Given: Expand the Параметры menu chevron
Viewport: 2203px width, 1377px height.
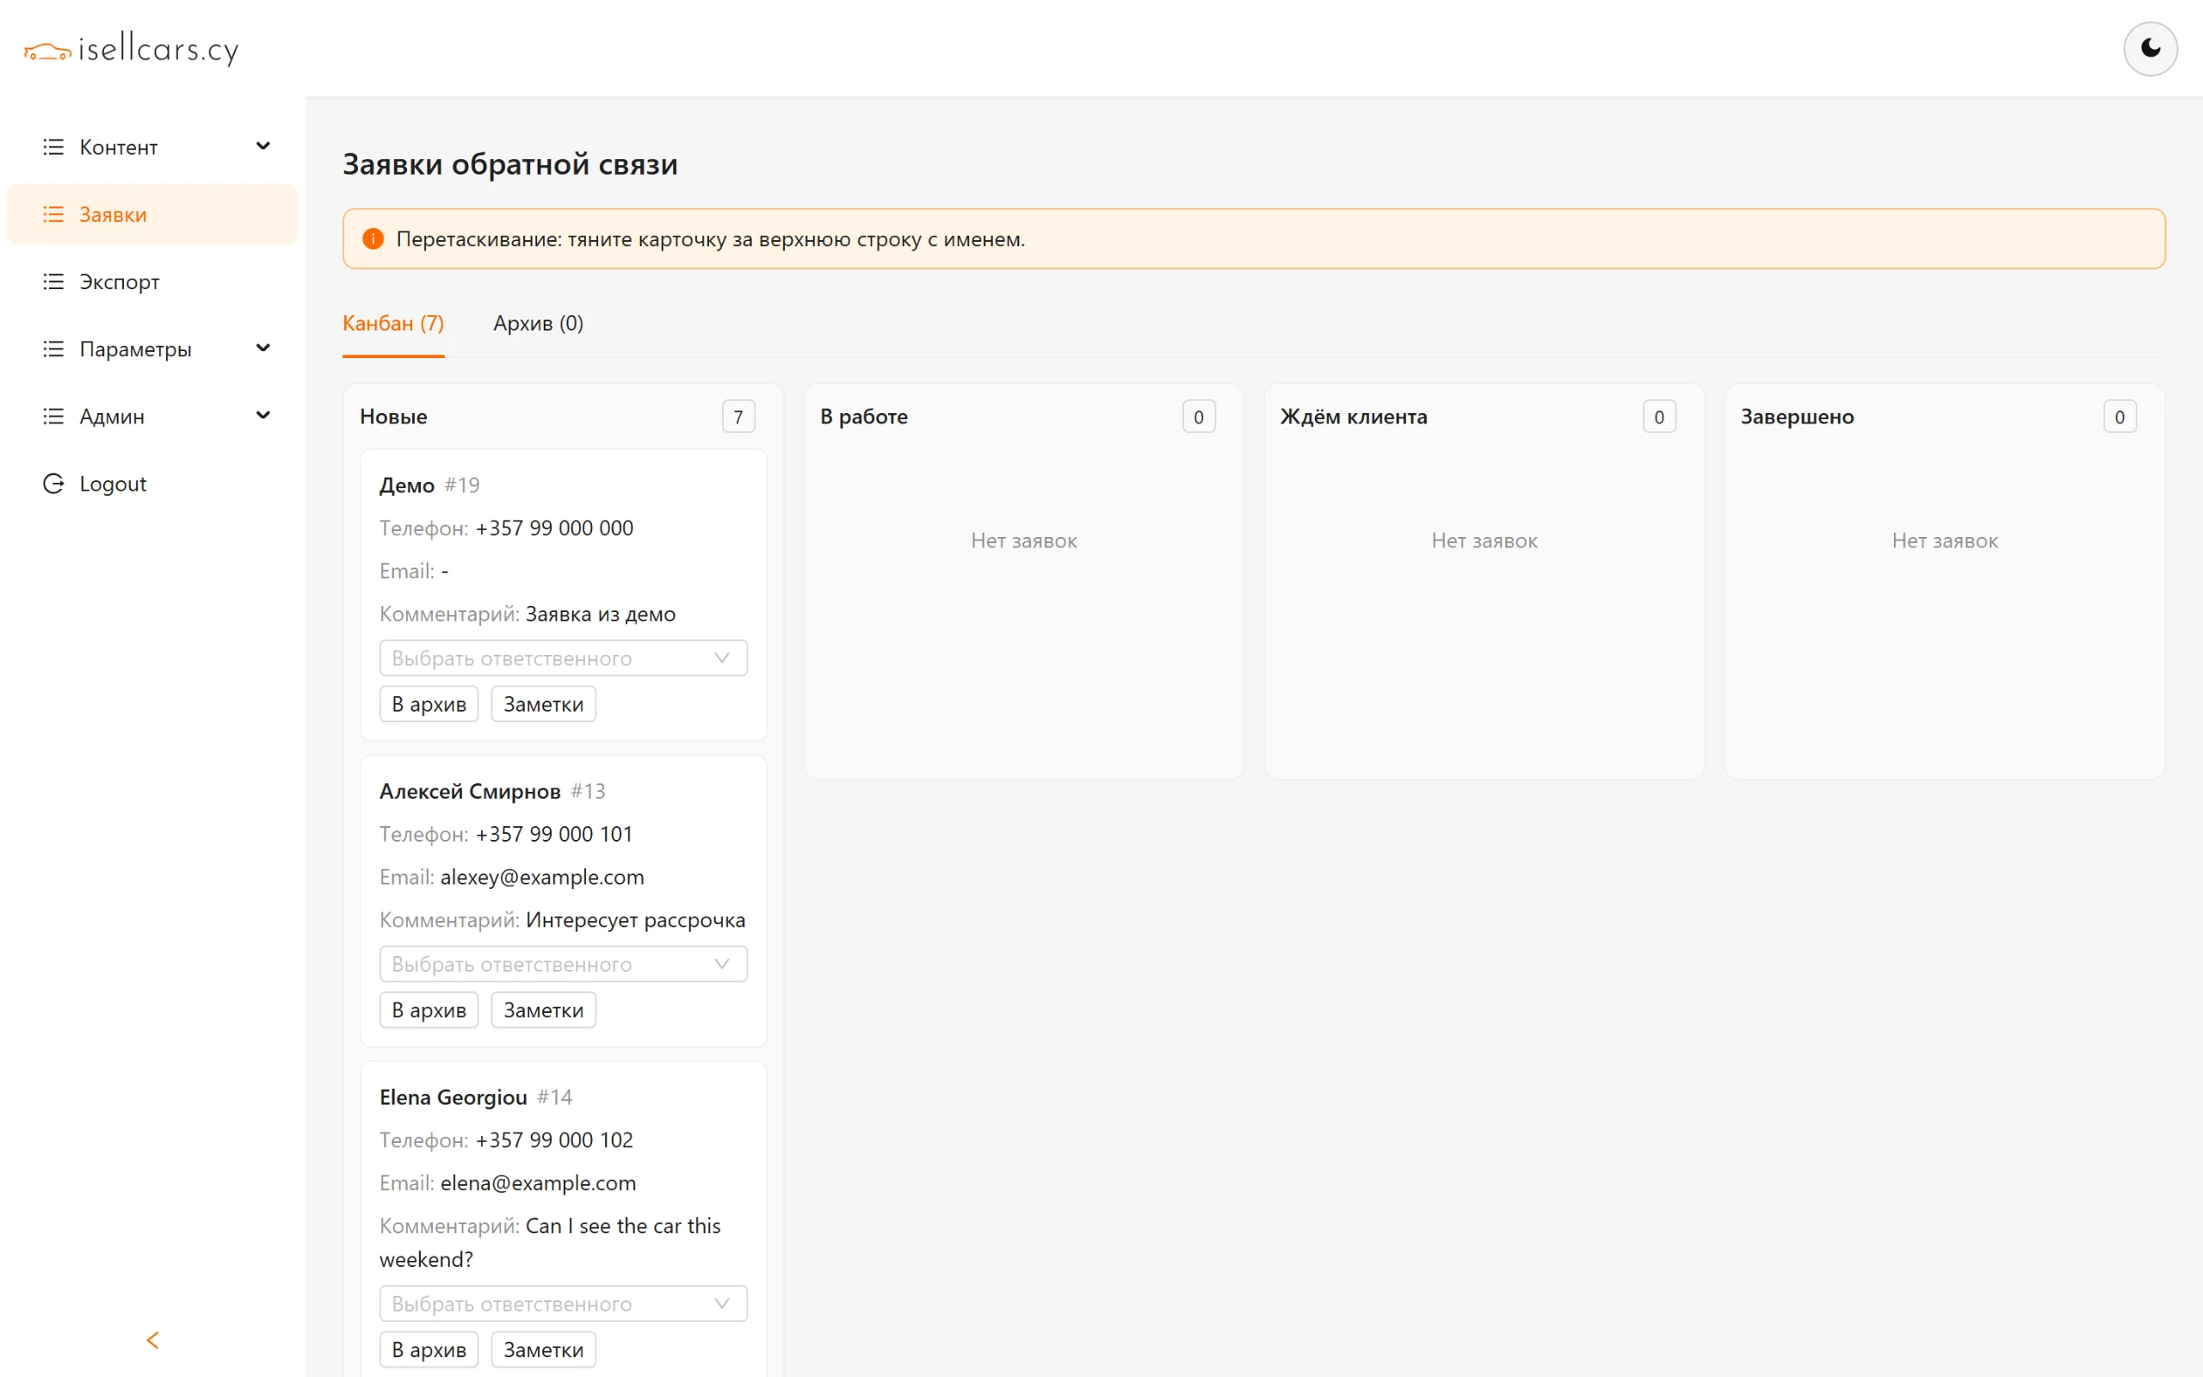Looking at the screenshot, I should point(263,349).
